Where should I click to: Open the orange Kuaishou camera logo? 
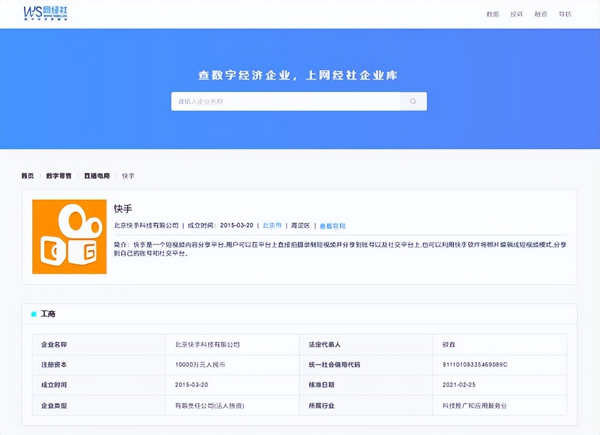[69, 237]
